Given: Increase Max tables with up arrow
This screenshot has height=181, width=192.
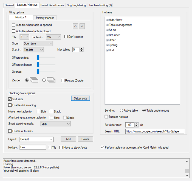Looking at the screenshot, I should pos(81,49).
